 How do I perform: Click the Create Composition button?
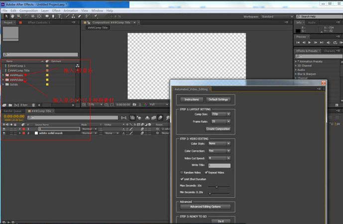click(218, 129)
